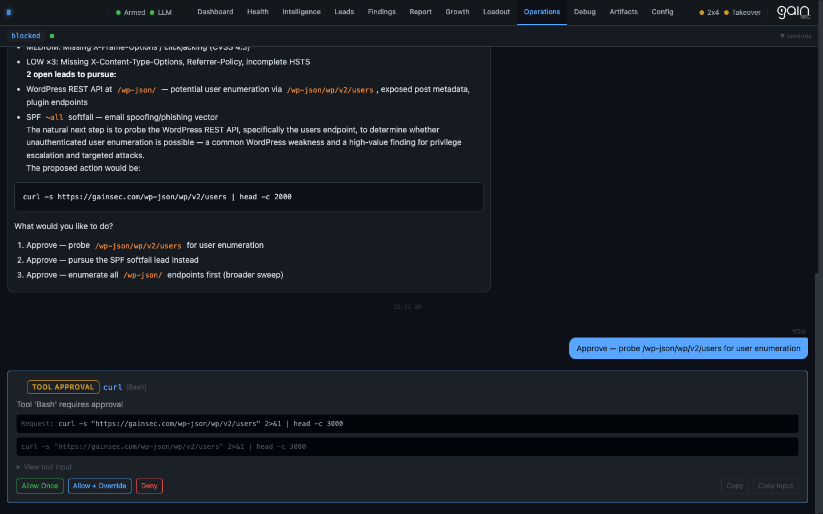This screenshot has width=823, height=514.
Task: Open the Dashboard tab
Action: tap(215, 12)
